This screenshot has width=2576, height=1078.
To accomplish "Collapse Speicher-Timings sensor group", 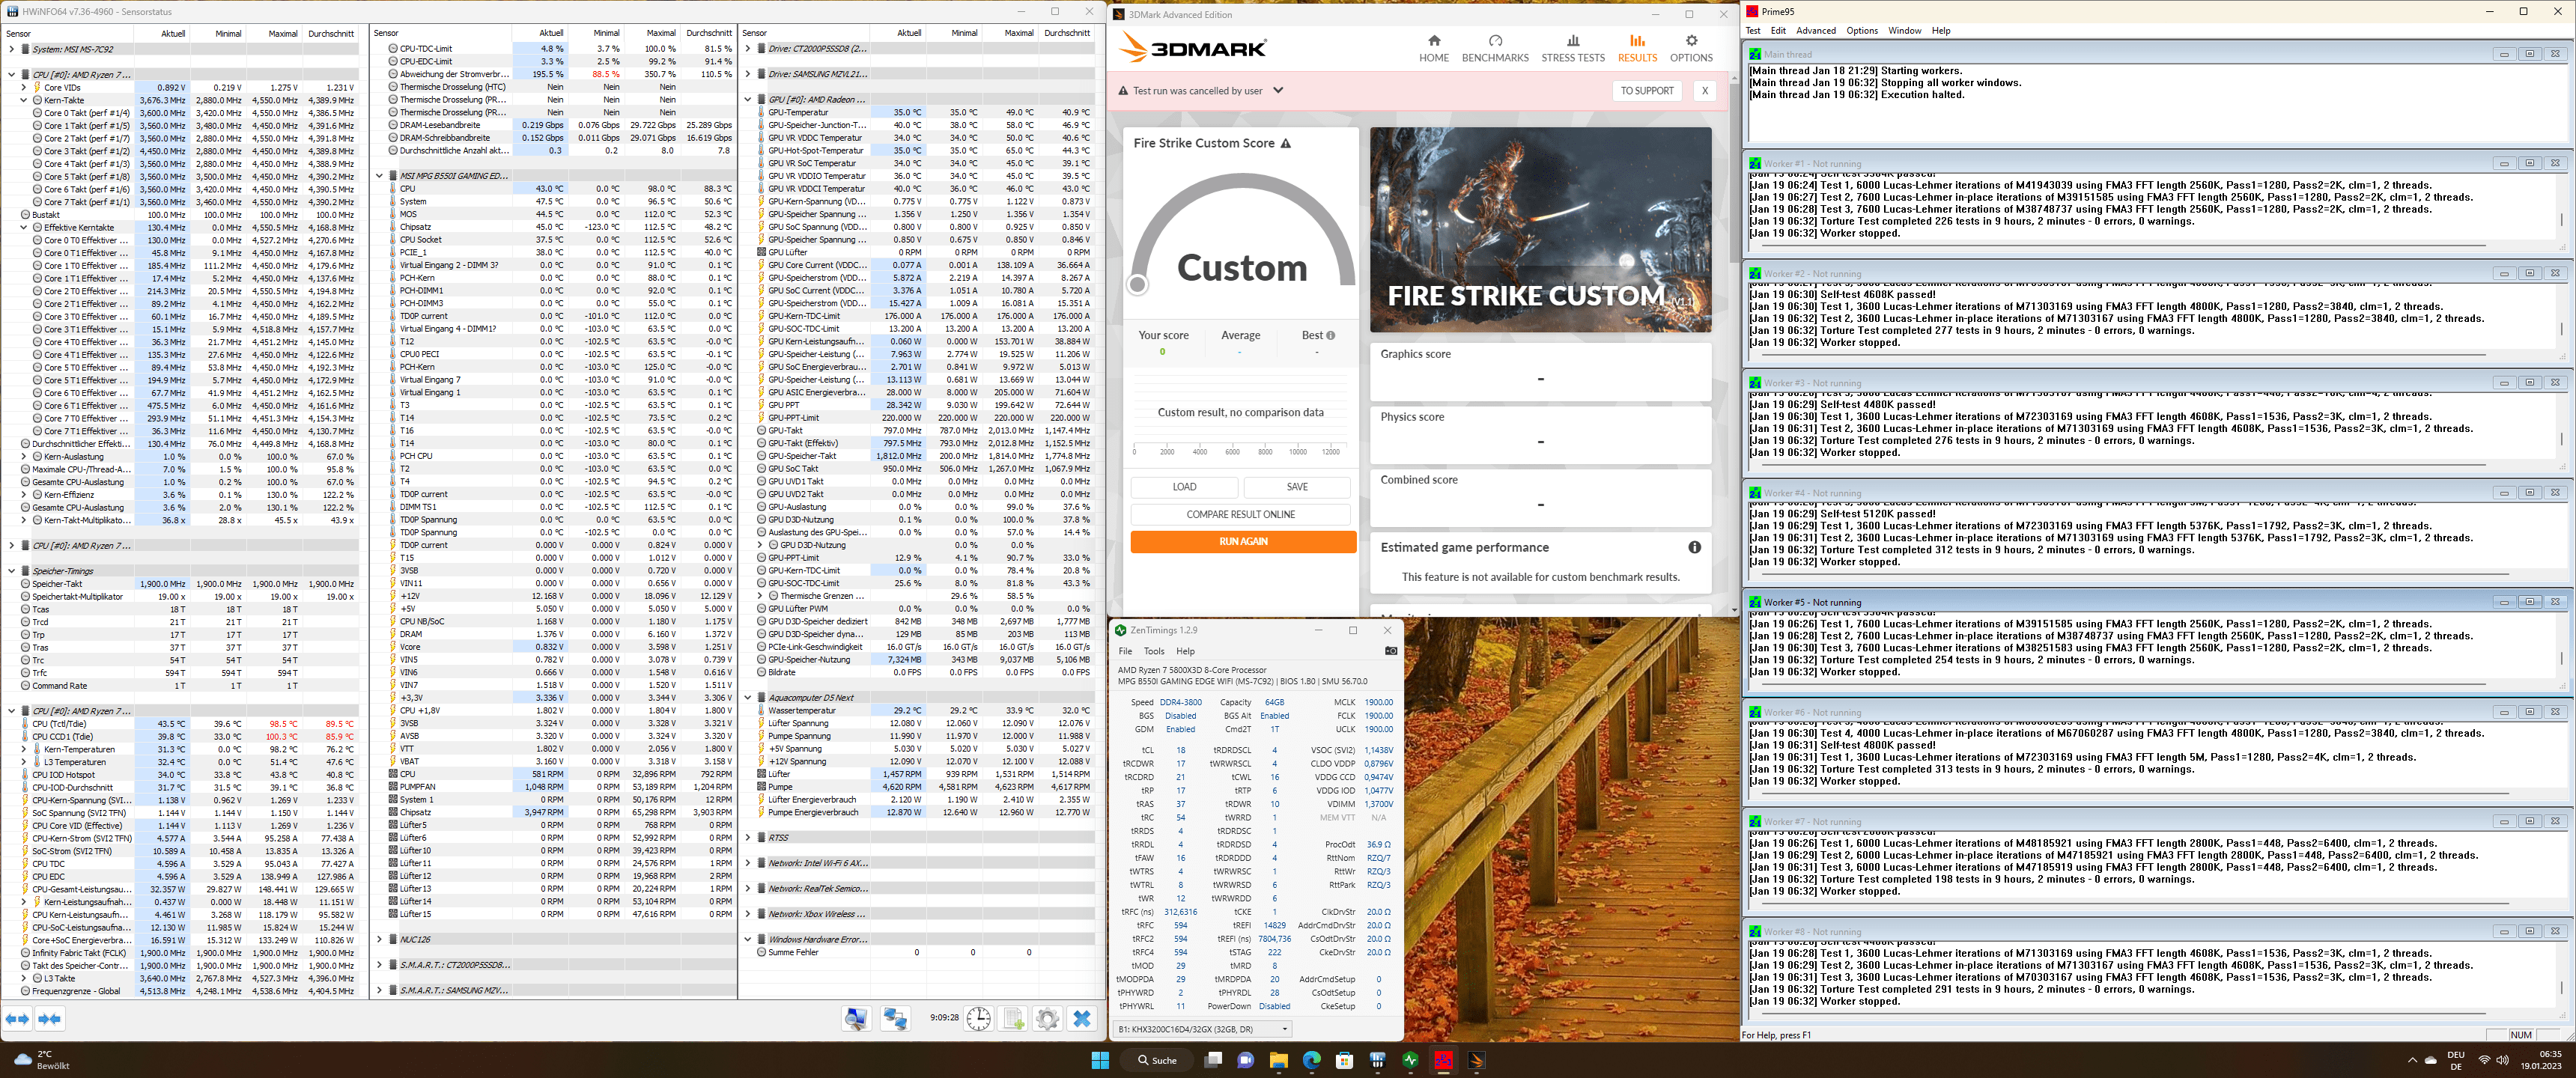I will coord(11,571).
